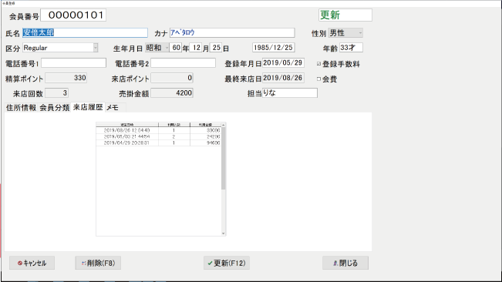
Task: Click the visit history scroll up arrow
Action: pos(223,125)
